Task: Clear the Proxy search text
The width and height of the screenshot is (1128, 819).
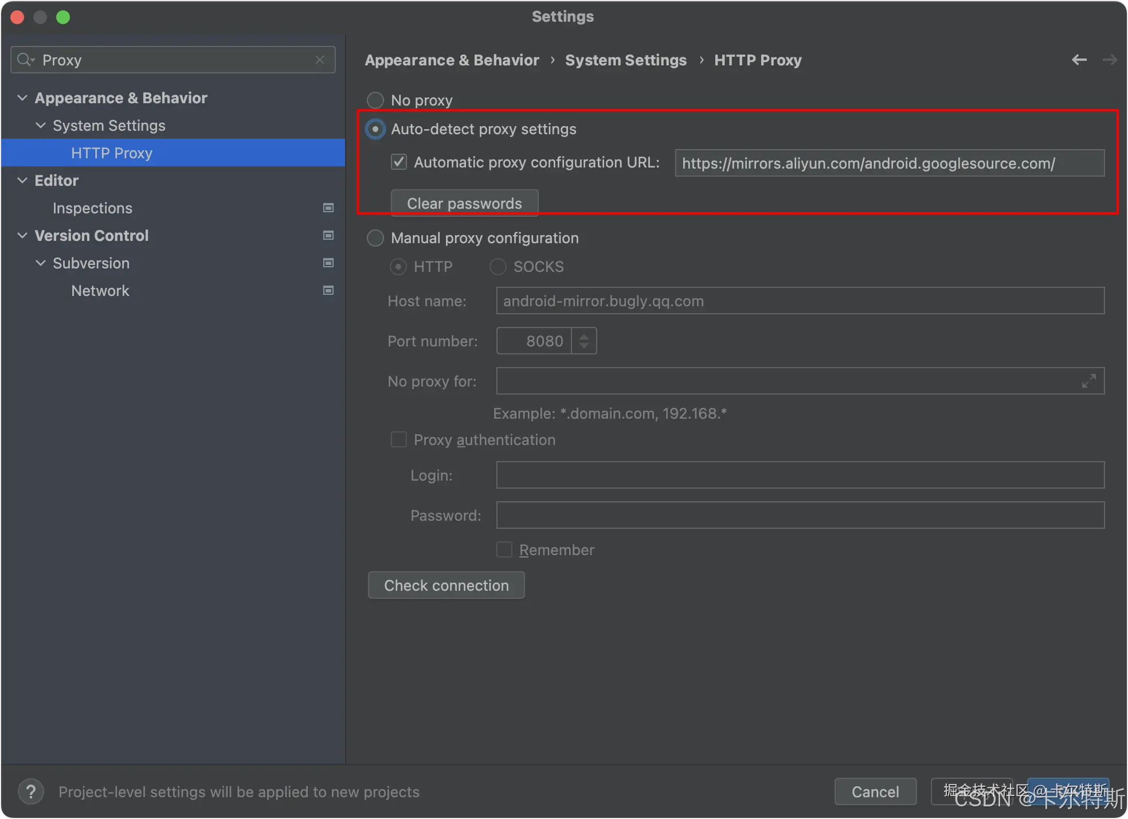Action: tap(320, 60)
